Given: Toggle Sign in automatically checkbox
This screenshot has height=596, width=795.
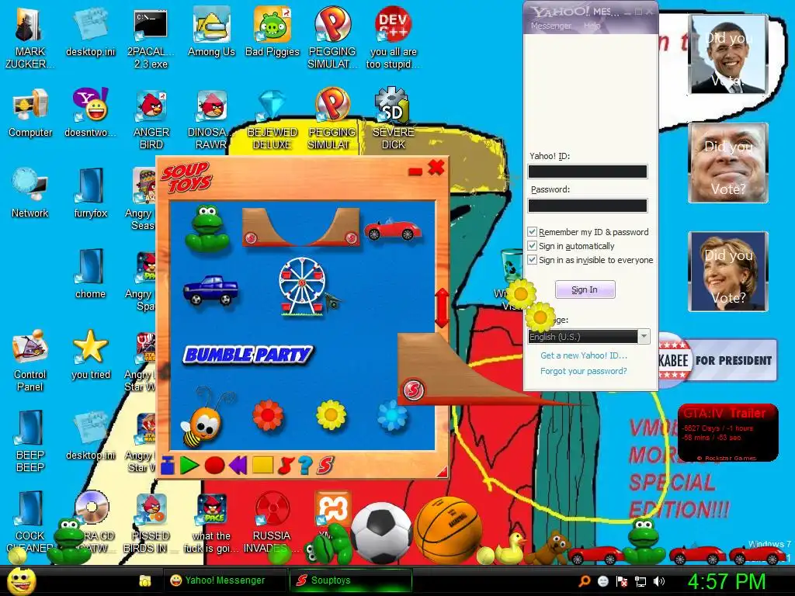Looking at the screenshot, I should 532,246.
